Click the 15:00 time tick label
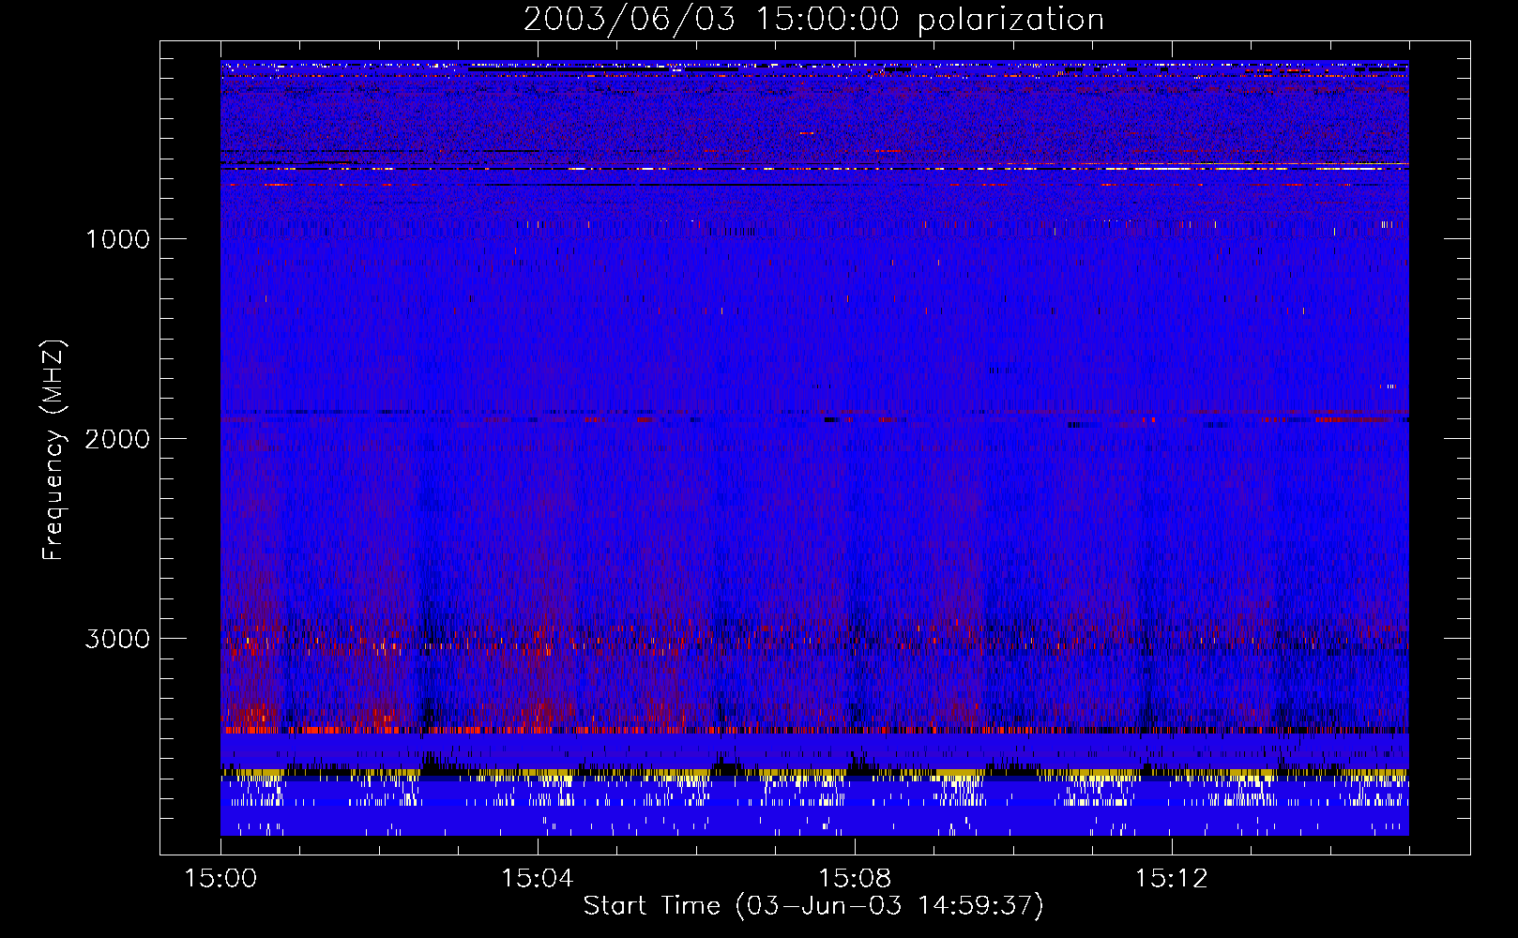The width and height of the screenshot is (1518, 938). pyautogui.click(x=220, y=879)
